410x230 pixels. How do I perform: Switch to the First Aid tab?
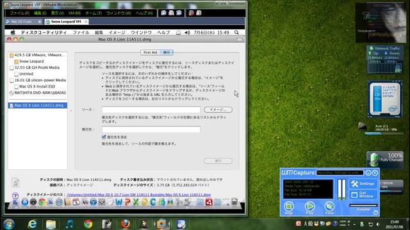(150, 52)
